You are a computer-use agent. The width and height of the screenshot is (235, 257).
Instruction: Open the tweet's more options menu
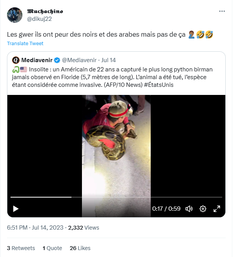222,11
